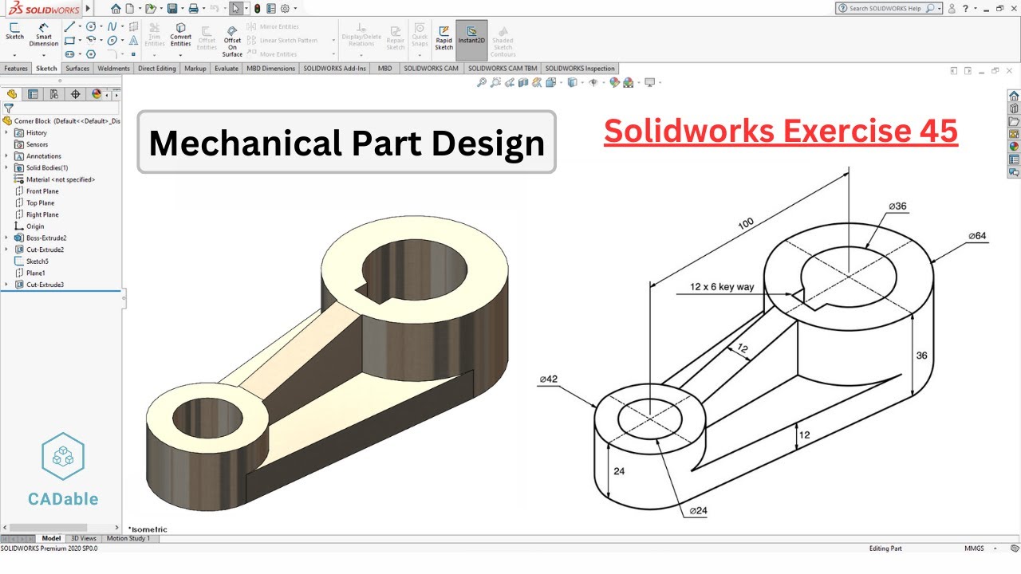Open SOLIDWORKS Resources in task pane
This screenshot has height=574, width=1021.
point(1014,96)
